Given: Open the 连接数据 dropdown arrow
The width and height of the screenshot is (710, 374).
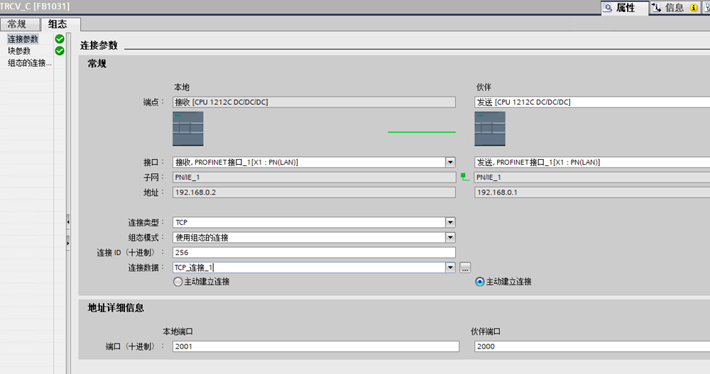Looking at the screenshot, I should 449,268.
